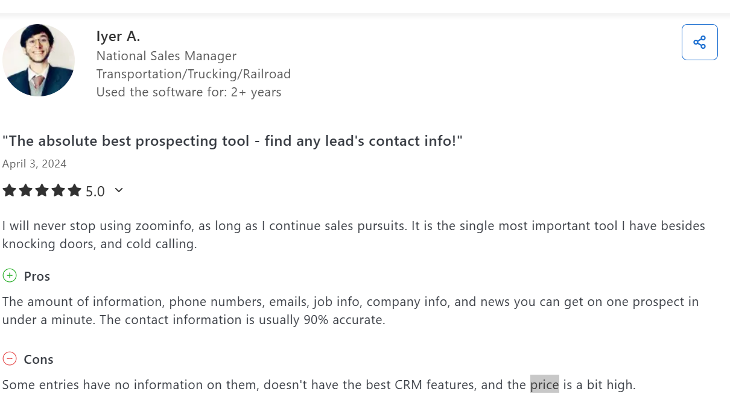Select the date April 3, 2024
Screen dimensions: 730x409
point(34,163)
